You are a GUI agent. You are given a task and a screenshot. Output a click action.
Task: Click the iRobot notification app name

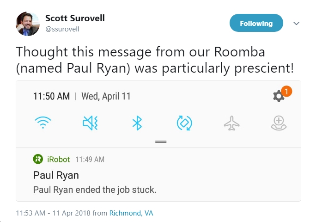pos(58,159)
